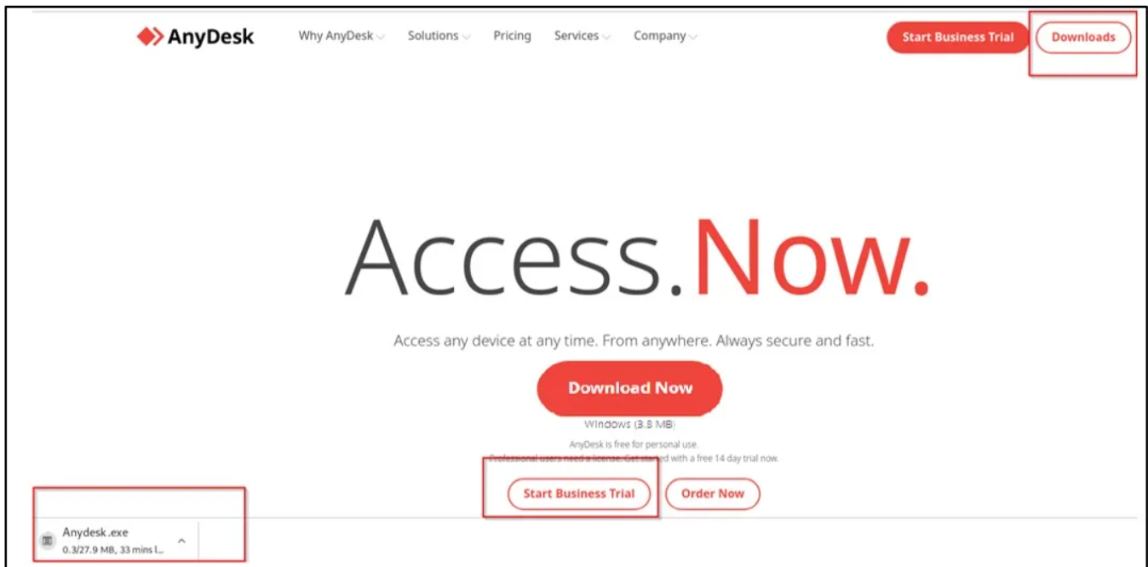The image size is (1148, 567).
Task: Expand the chevron next to Services
Action: pyautogui.click(x=606, y=37)
